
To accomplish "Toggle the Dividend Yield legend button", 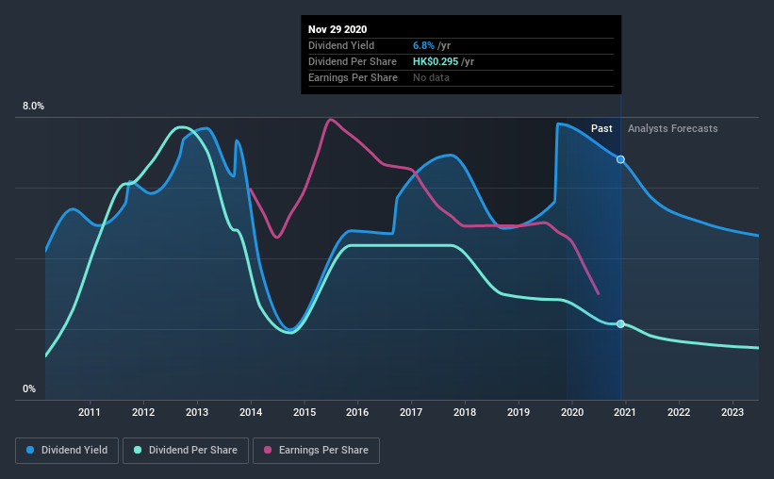I will (x=67, y=451).
